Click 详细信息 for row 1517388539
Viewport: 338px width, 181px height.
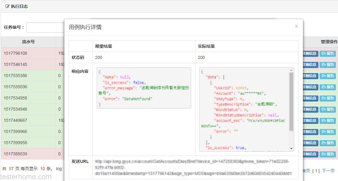pos(311,154)
